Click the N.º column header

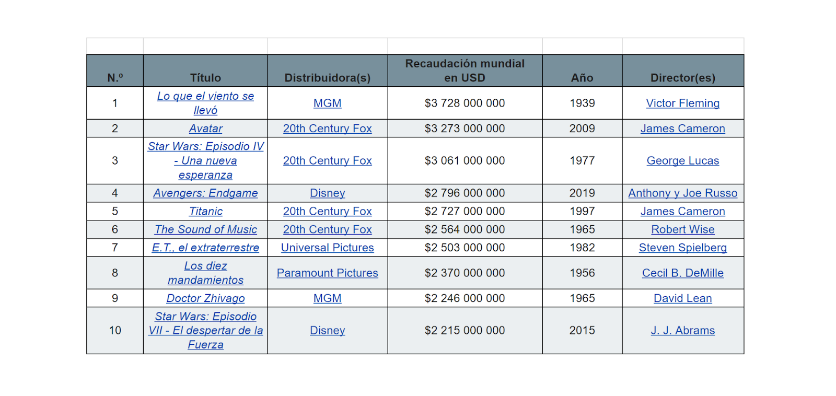point(115,71)
